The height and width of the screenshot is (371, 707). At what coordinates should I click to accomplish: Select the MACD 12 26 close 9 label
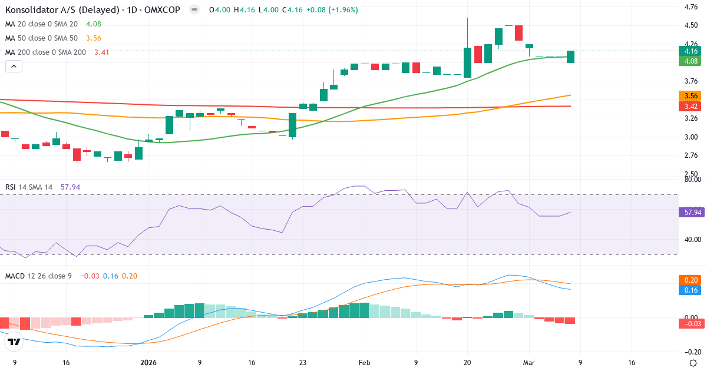click(x=38, y=274)
